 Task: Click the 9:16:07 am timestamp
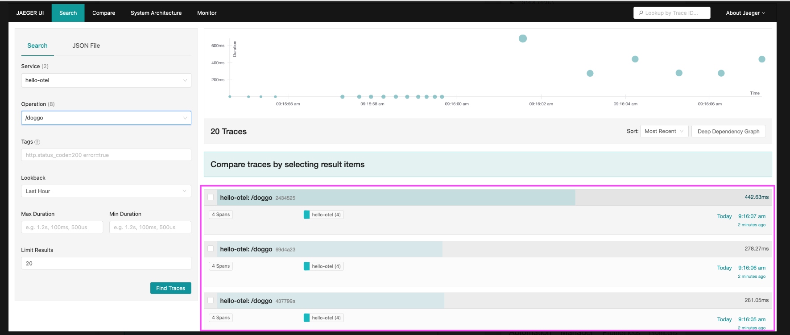[752, 216]
